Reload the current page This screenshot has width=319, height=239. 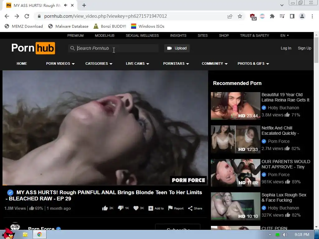point(27,16)
